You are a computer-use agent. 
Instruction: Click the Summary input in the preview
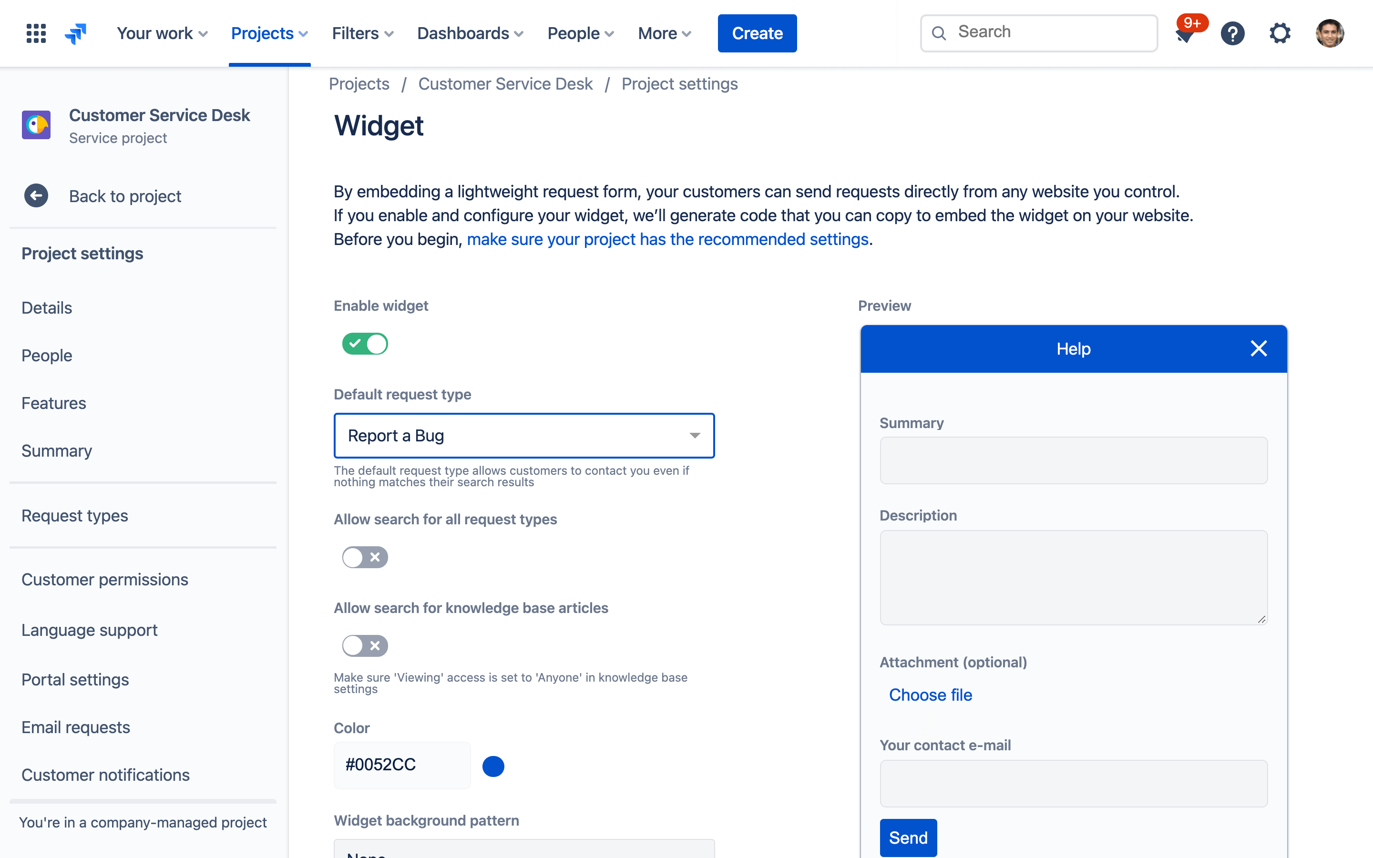tap(1073, 460)
